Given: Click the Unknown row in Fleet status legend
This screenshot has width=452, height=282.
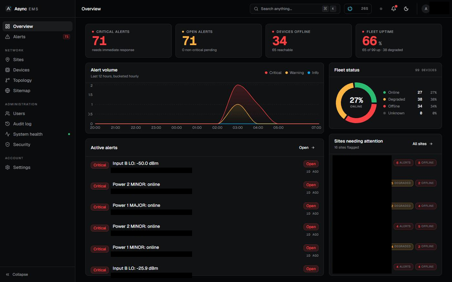Looking at the screenshot, I should [410, 113].
